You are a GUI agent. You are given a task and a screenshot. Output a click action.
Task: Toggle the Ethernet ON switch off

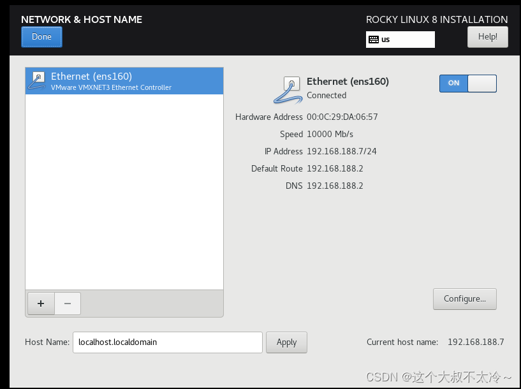point(468,84)
